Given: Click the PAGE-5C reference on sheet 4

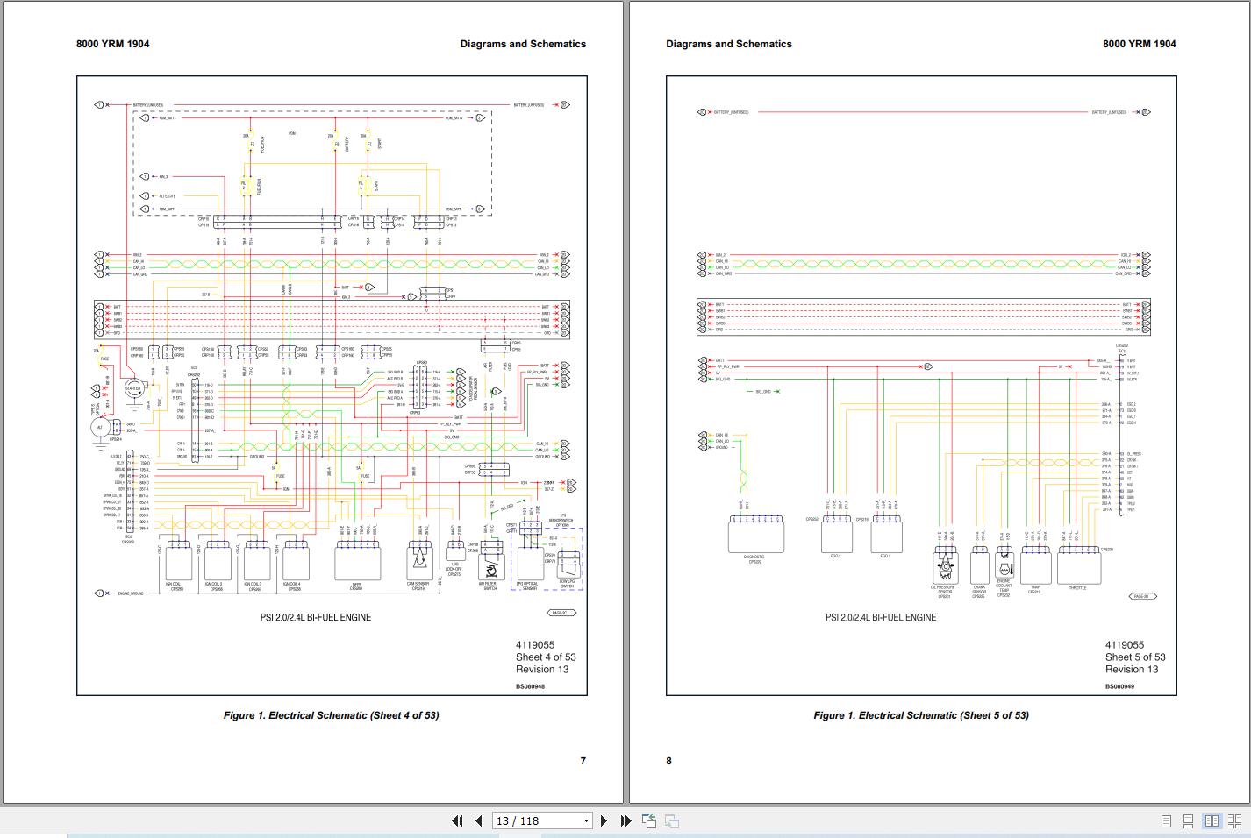Looking at the screenshot, I should 561,613.
